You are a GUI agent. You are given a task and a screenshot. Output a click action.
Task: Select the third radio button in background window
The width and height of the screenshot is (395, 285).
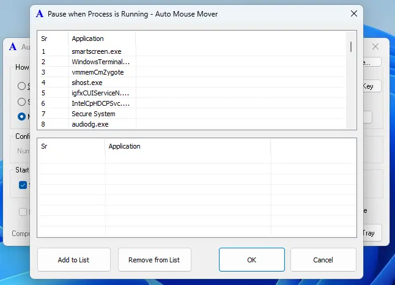pos(21,116)
